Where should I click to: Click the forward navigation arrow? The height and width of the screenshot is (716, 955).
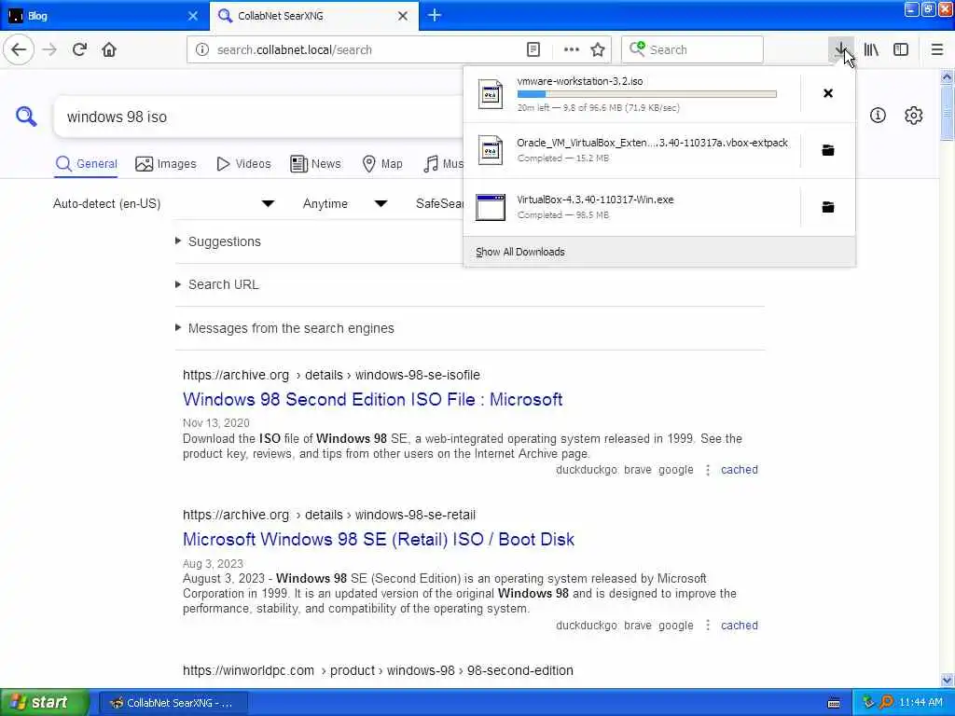click(x=50, y=49)
